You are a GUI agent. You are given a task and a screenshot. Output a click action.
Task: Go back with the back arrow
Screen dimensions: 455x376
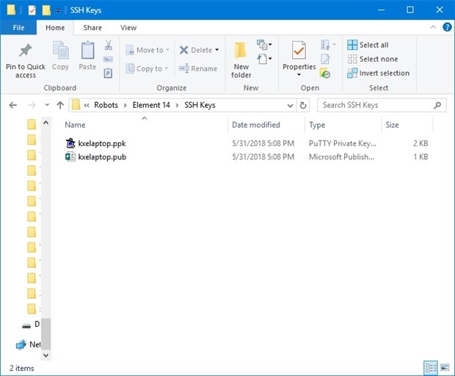pyautogui.click(x=12, y=105)
